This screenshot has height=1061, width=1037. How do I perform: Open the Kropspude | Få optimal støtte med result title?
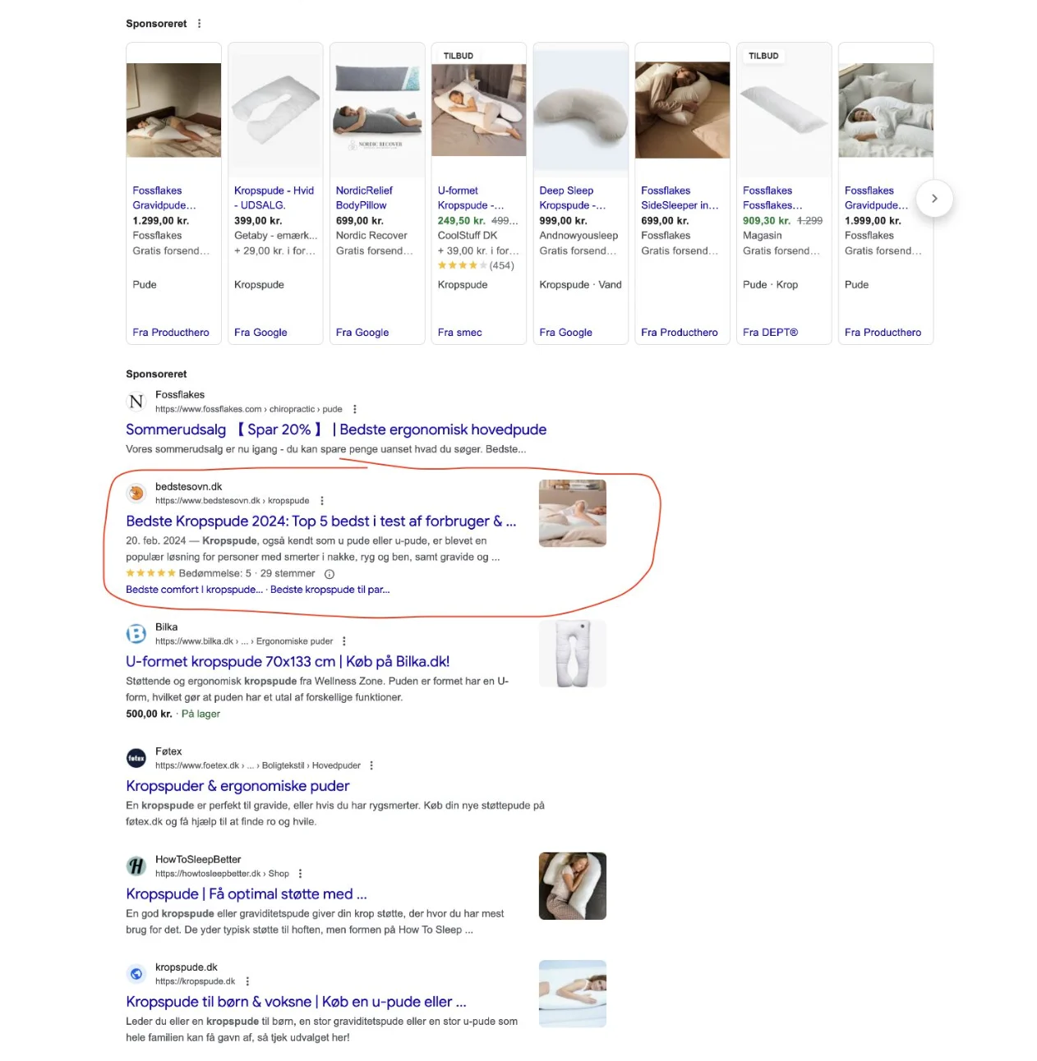pyautogui.click(x=247, y=894)
